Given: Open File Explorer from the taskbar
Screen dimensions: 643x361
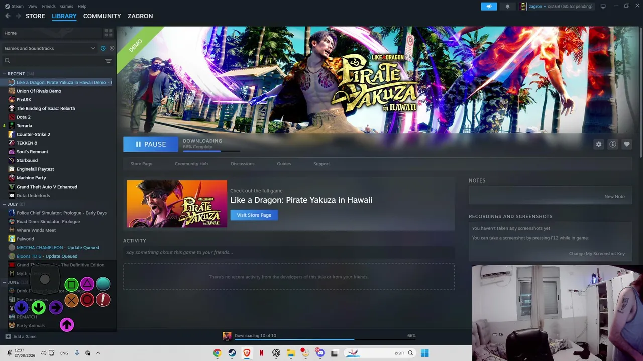Looking at the screenshot, I should point(291,353).
